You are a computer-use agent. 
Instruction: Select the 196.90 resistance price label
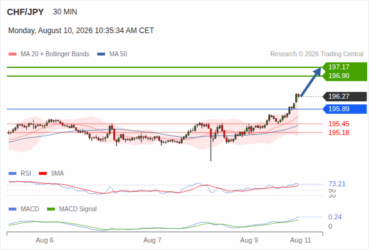[338, 76]
